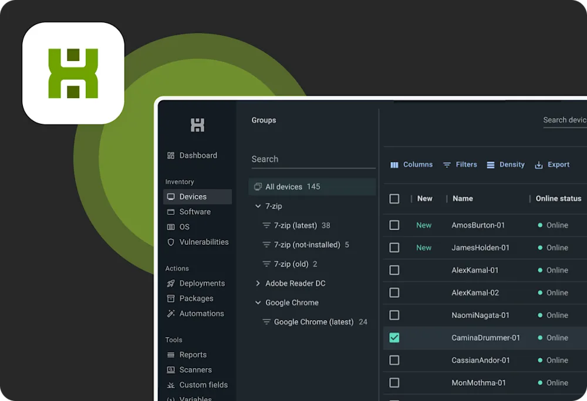Click the device name CaminaDrummer-01
This screenshot has width=587, height=401.
pyautogui.click(x=485, y=338)
